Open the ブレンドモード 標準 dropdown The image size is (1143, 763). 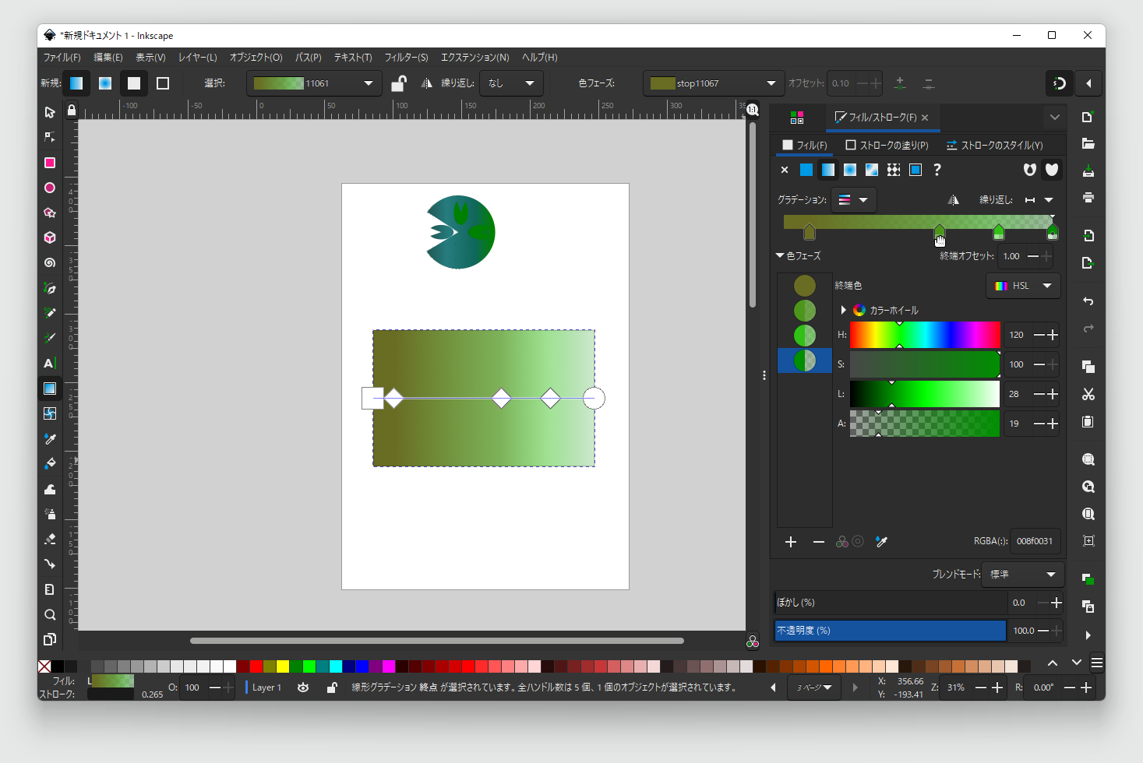click(1022, 575)
